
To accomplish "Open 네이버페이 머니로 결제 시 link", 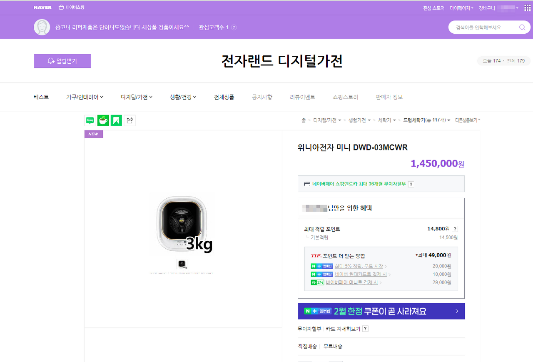I will point(352,282).
